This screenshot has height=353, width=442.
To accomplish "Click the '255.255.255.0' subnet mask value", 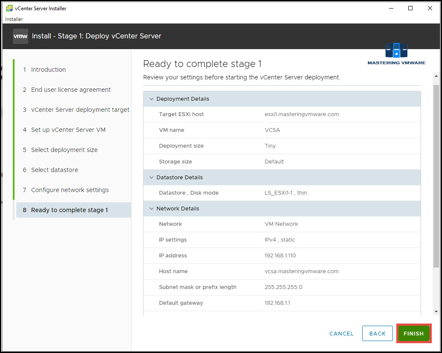I will click(x=283, y=287).
